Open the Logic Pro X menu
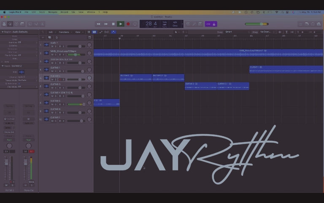Screen dimensions: 324x203 (x=15, y=12)
